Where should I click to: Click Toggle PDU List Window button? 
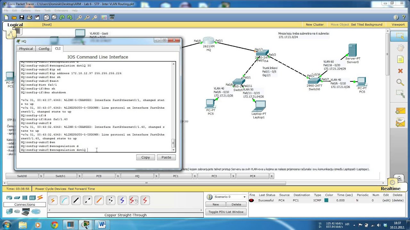pyautogui.click(x=226, y=212)
